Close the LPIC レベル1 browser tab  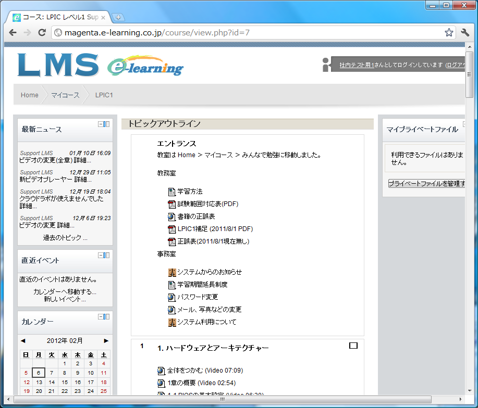click(x=103, y=18)
